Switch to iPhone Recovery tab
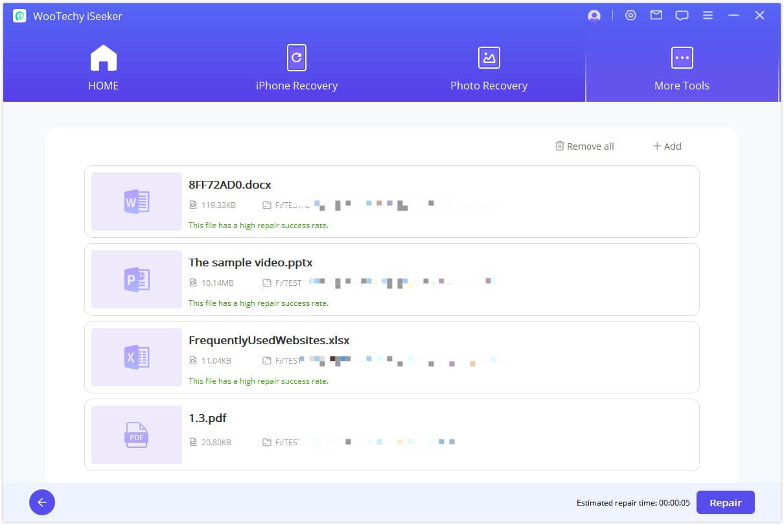 [x=296, y=67]
